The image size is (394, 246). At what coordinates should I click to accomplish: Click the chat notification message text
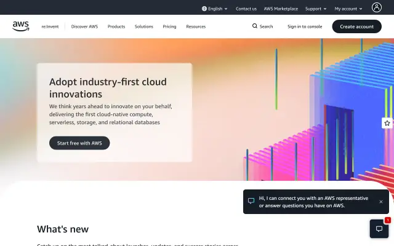(313, 202)
